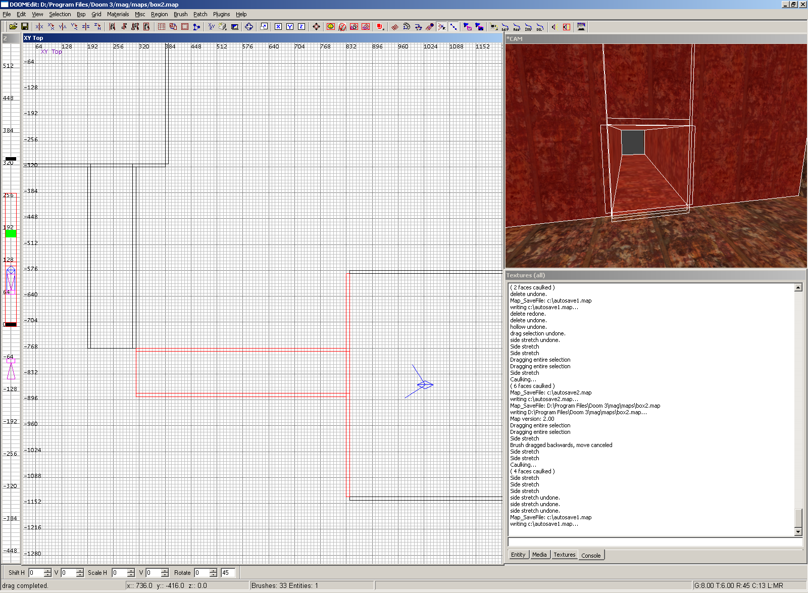The image size is (808, 593).
Task: Rotate selection around the Z axis
Action: [97, 27]
